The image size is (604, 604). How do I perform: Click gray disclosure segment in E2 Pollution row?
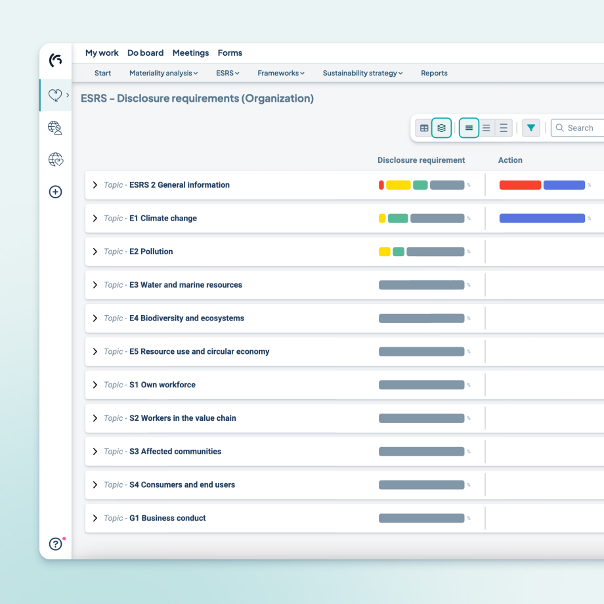click(435, 251)
